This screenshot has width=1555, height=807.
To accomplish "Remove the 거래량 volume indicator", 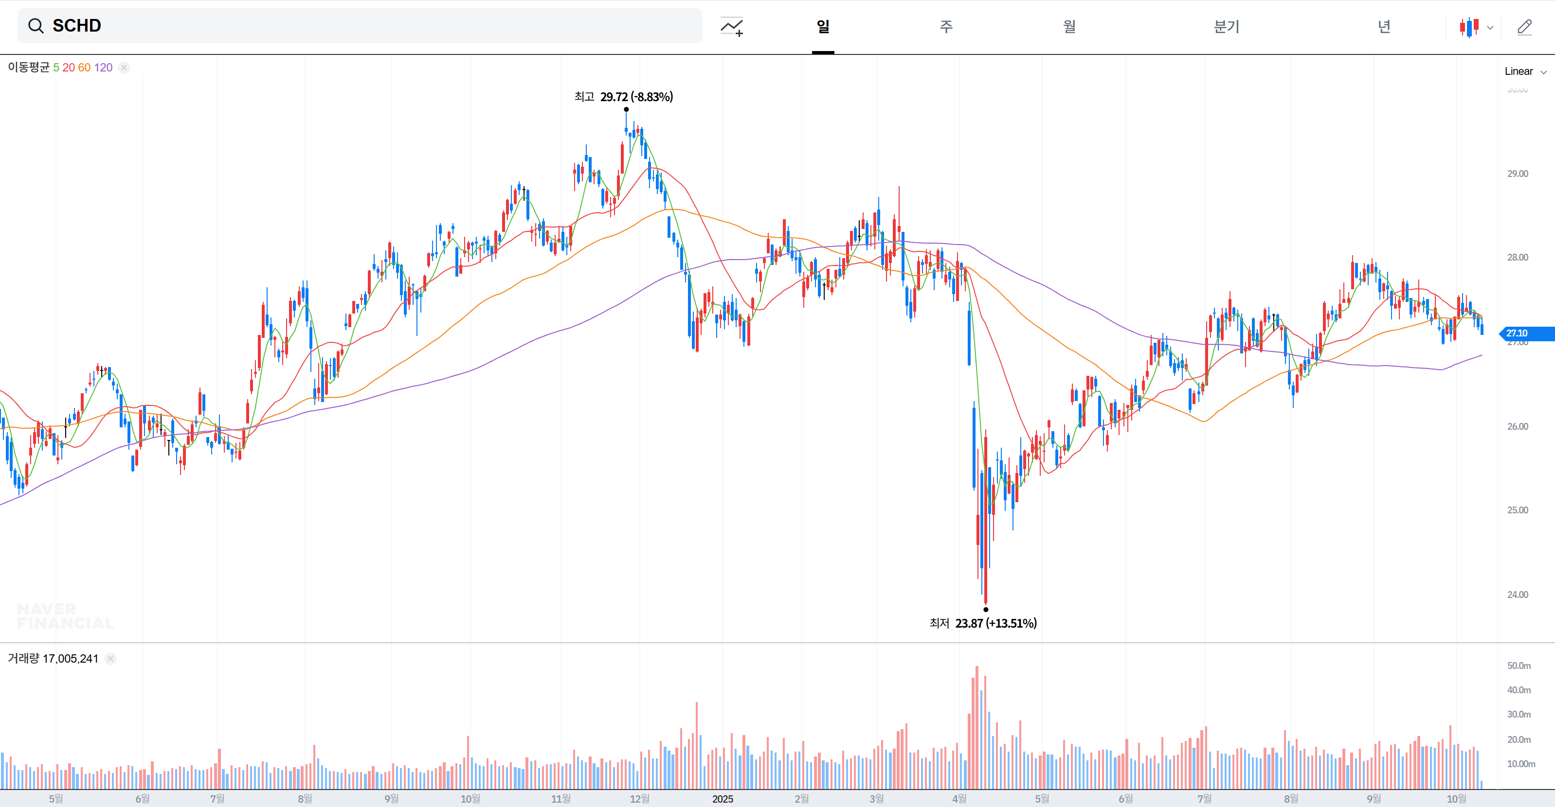I will point(110,659).
